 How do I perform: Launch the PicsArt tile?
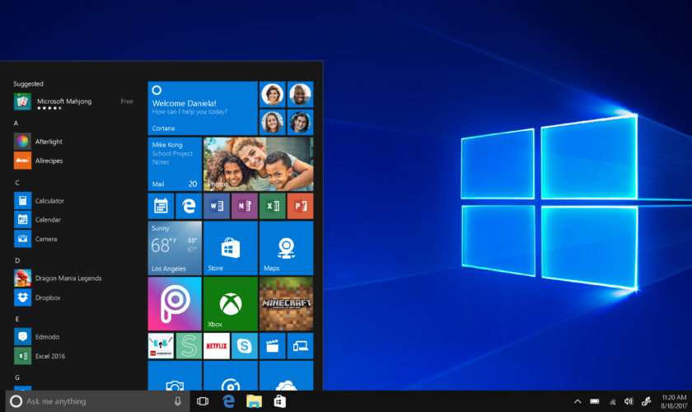click(x=175, y=303)
